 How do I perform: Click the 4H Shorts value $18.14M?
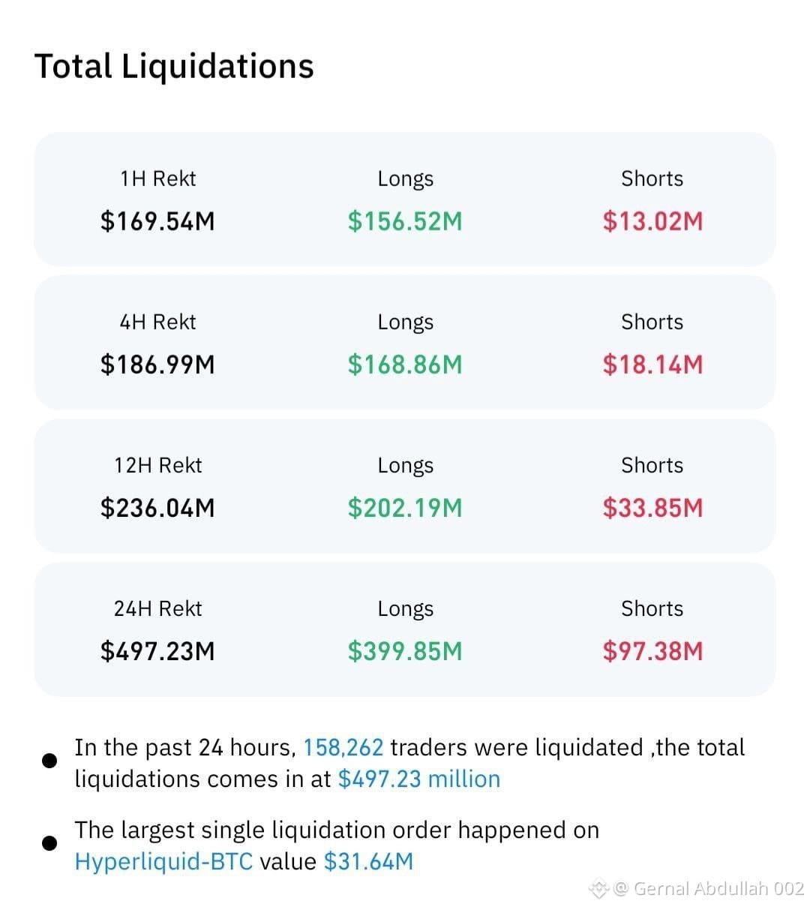pos(652,365)
